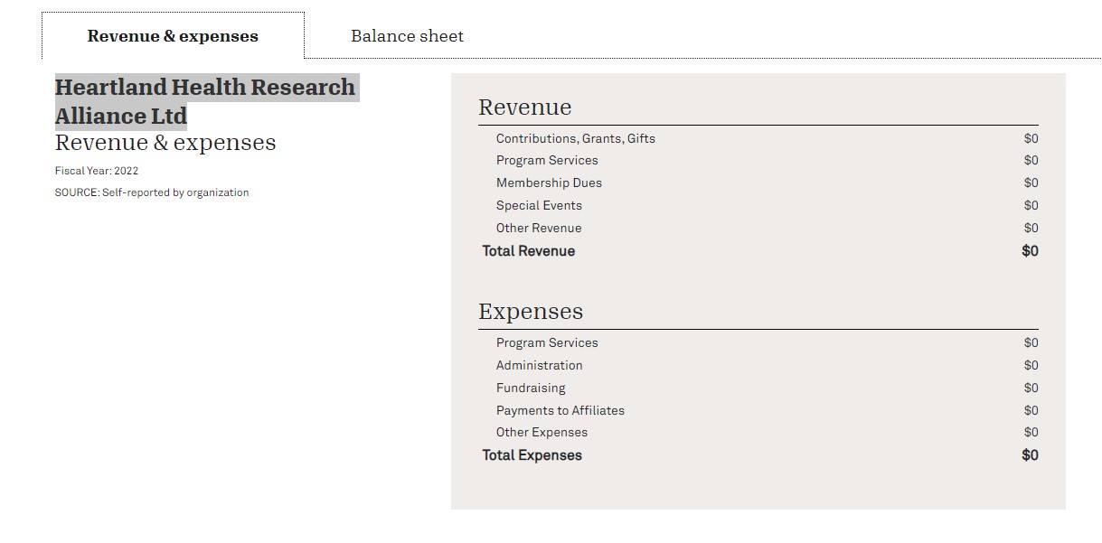Image resolution: width=1102 pixels, height=543 pixels.
Task: Click the Administration row label
Action: tap(540, 365)
